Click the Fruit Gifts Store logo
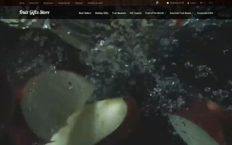This screenshot has height=145, width=232. pos(34,12)
